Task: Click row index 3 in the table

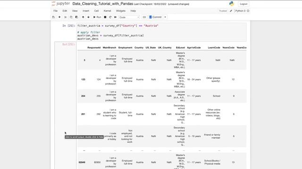Action: point(84,60)
